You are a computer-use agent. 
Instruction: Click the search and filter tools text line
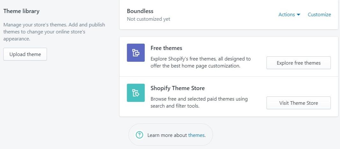pyautogui.click(x=175, y=106)
